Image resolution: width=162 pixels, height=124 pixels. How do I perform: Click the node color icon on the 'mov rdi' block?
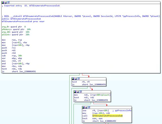(x=75, y=92)
